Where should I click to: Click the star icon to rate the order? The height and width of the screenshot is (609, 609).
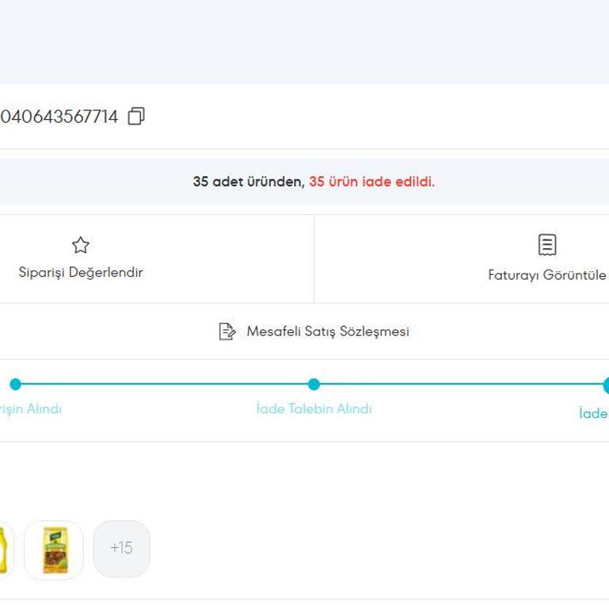click(x=81, y=245)
